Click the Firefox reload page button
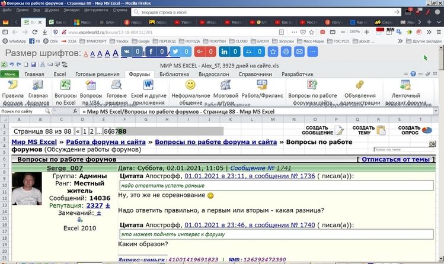The height and width of the screenshot is (264, 444). (x=34, y=32)
